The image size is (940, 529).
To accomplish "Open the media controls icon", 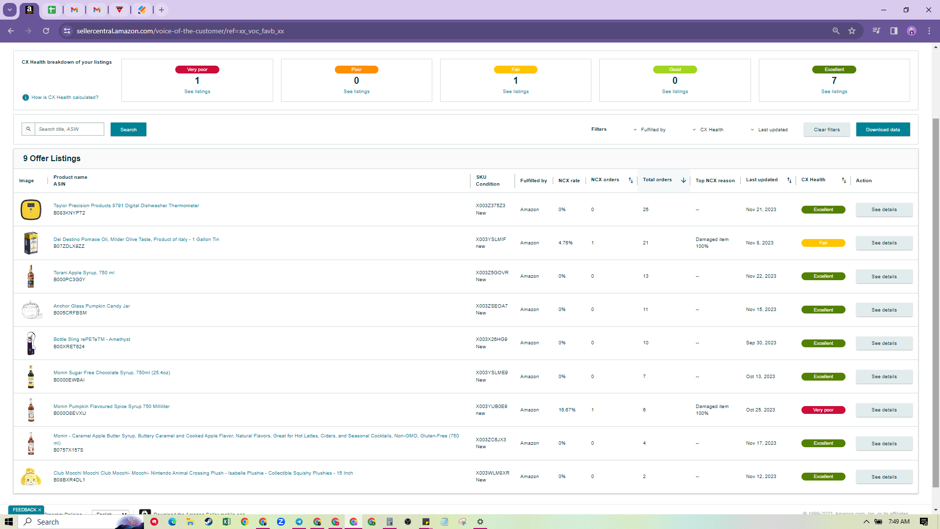I will [876, 31].
